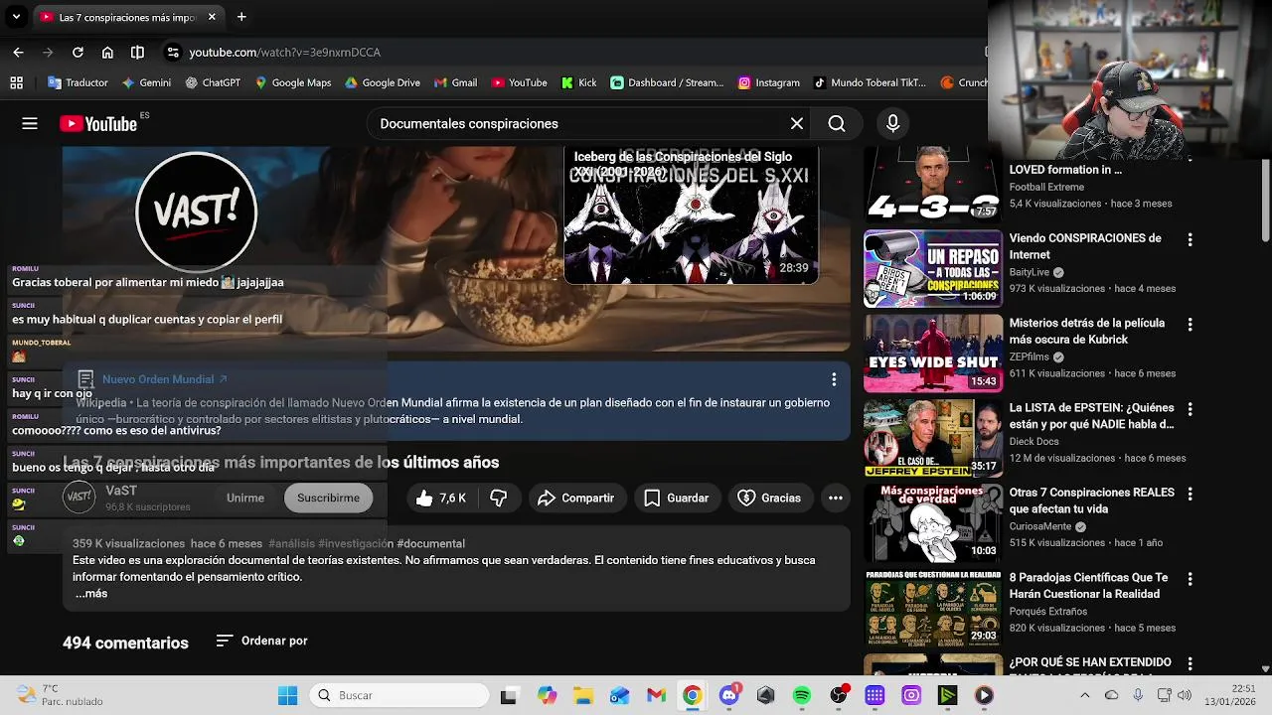Send Gracias super thanks
Viewport: 1272px width, 715px height.
coord(769,498)
